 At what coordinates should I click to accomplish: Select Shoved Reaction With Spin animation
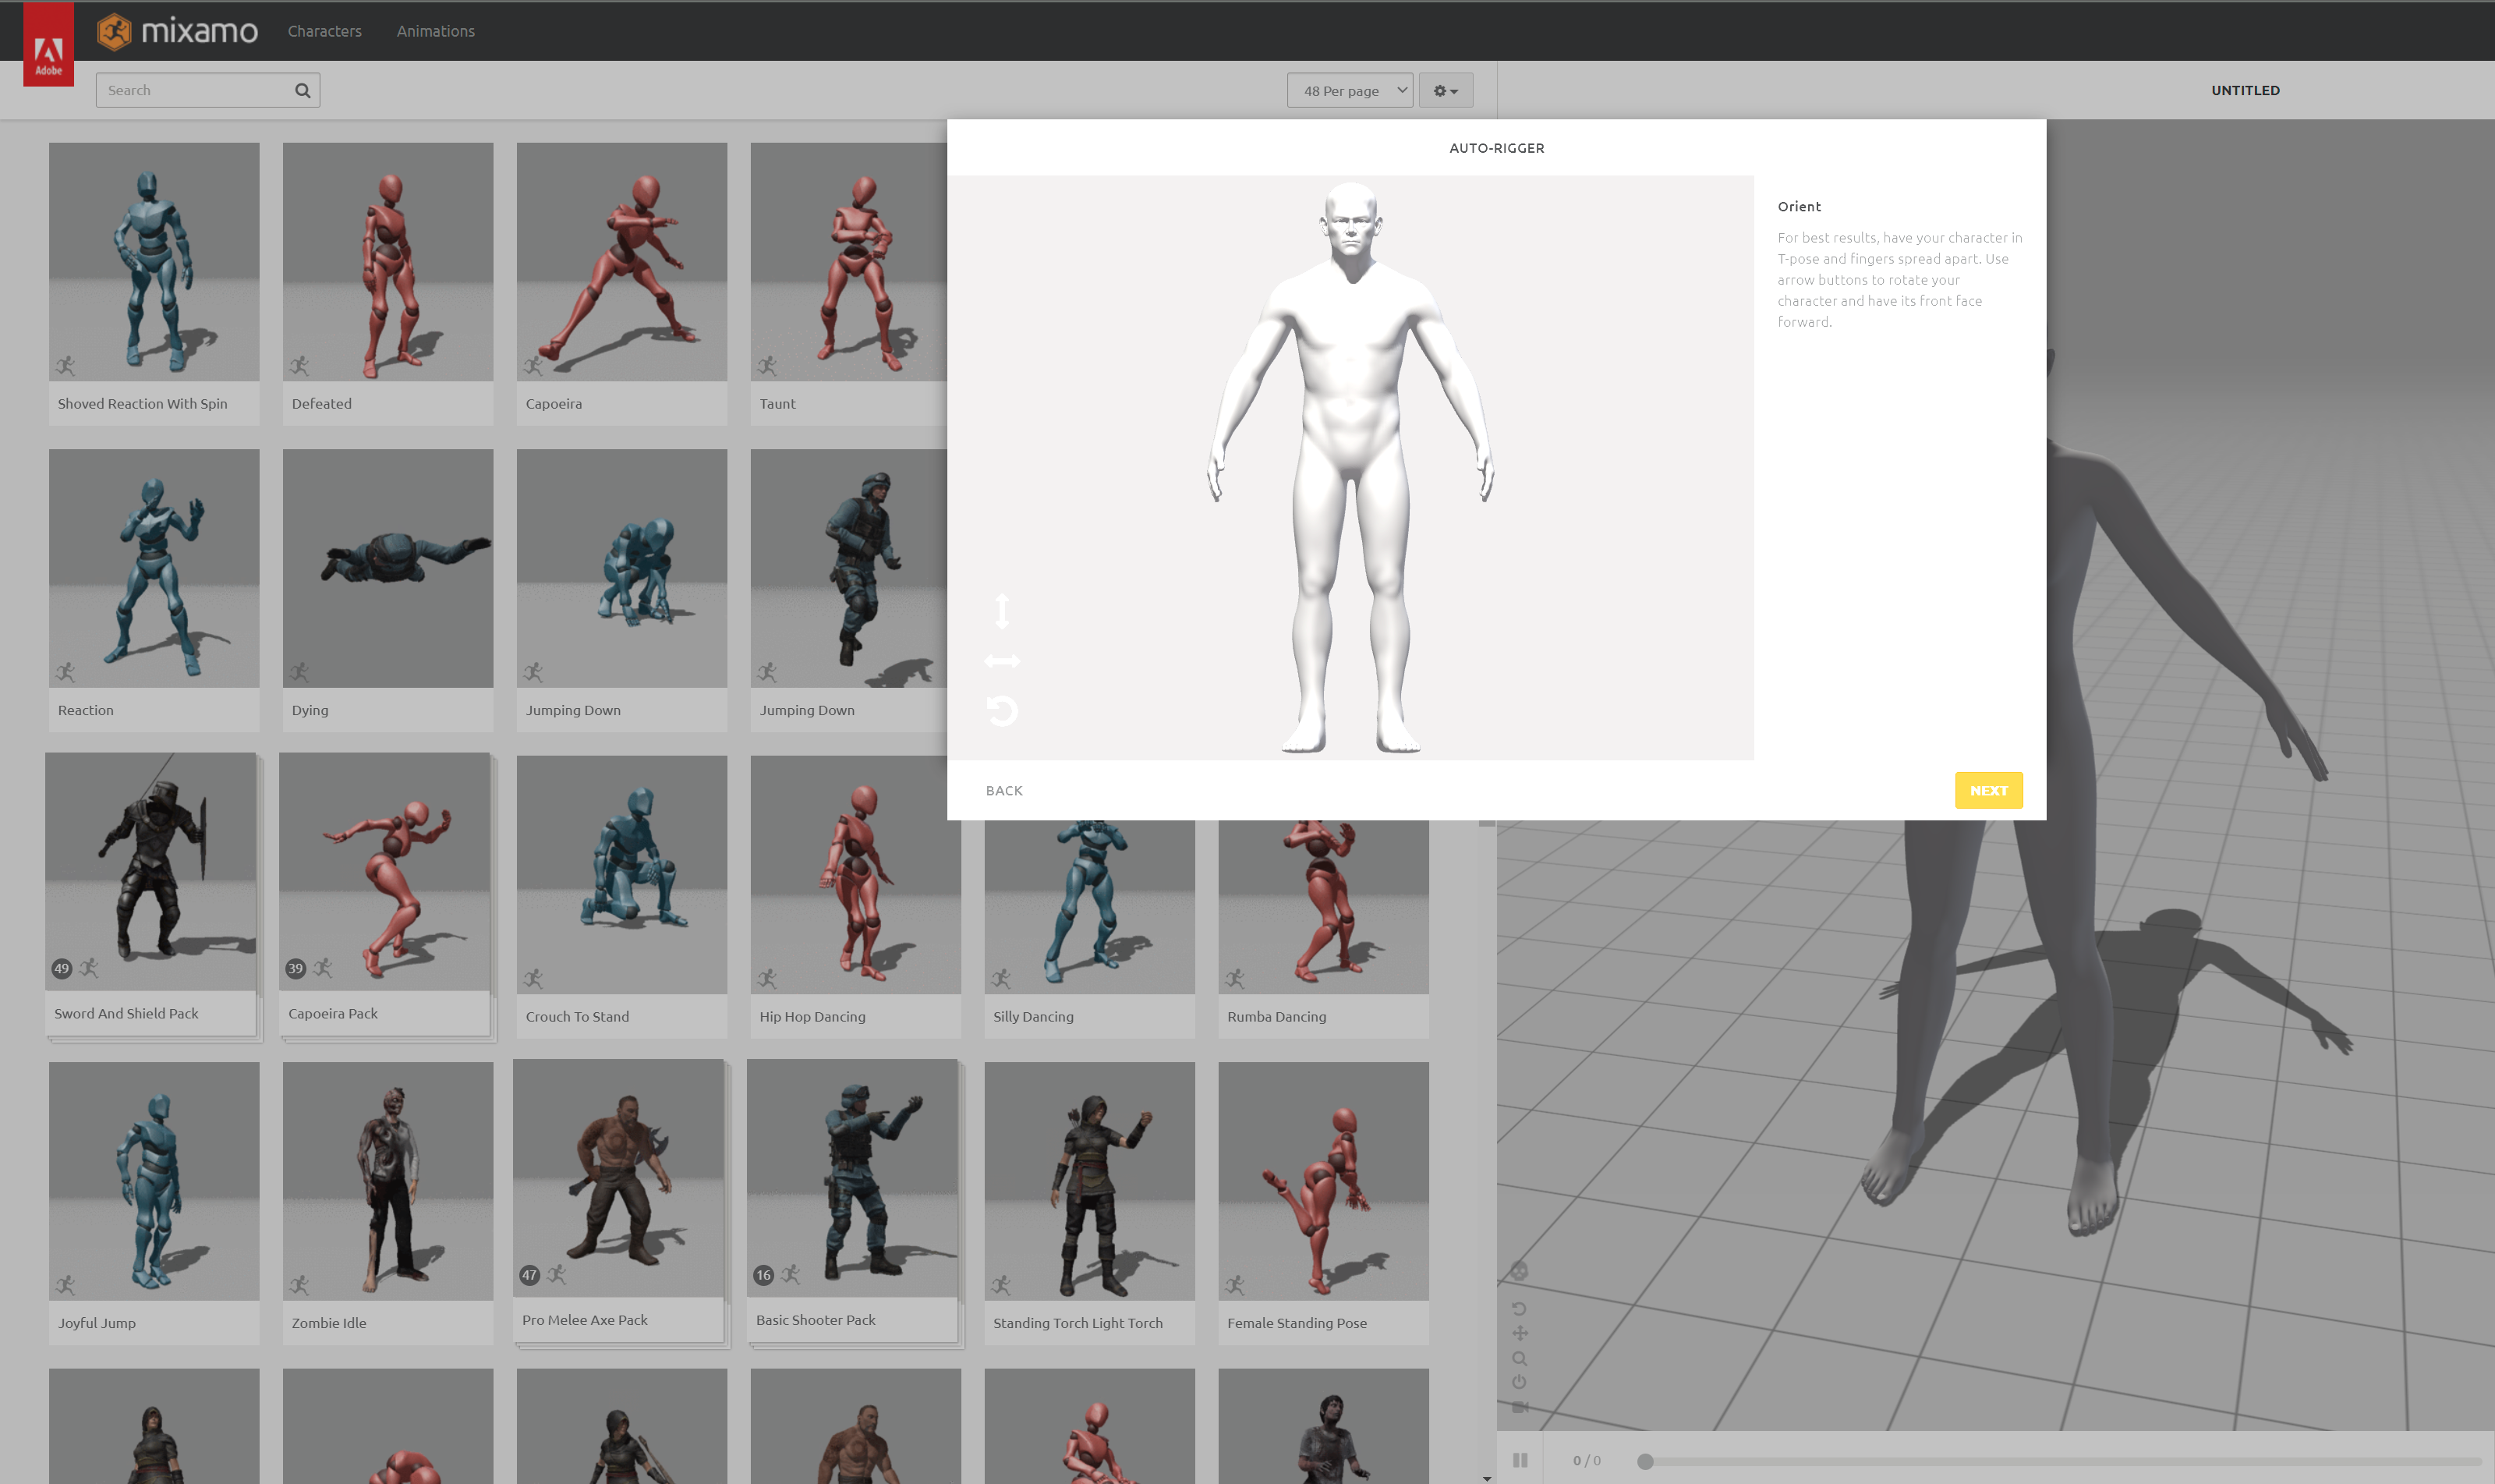154,283
